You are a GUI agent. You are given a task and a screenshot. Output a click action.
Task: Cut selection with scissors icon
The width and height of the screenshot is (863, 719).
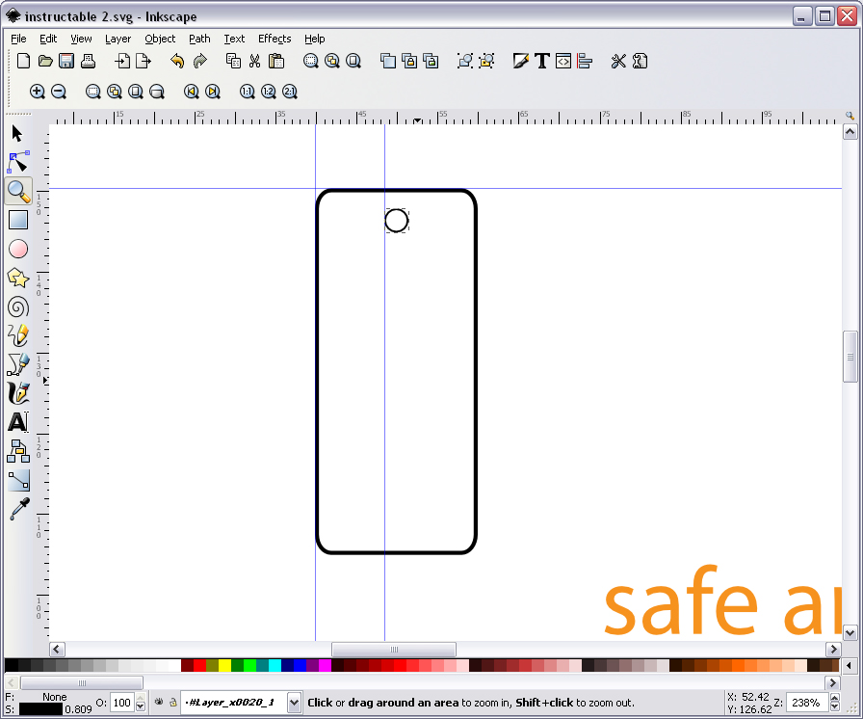(254, 61)
